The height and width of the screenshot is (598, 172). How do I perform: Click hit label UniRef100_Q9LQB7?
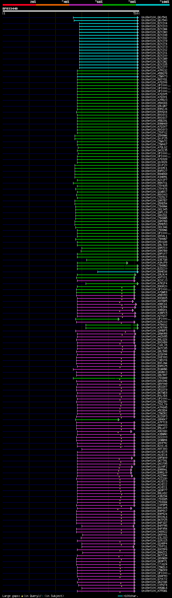click(x=154, y=106)
